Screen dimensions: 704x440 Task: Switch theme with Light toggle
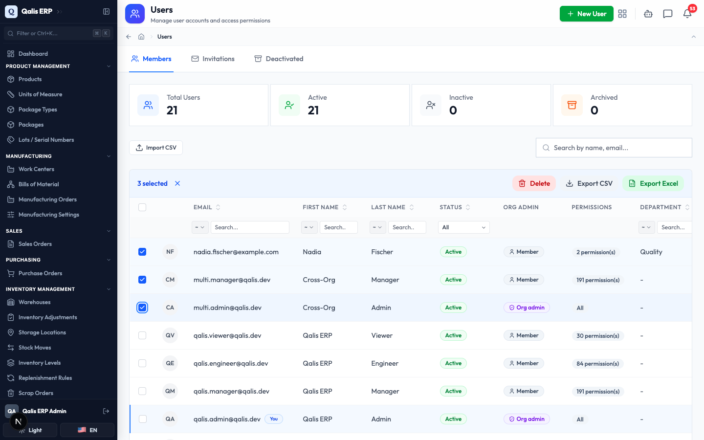point(30,430)
